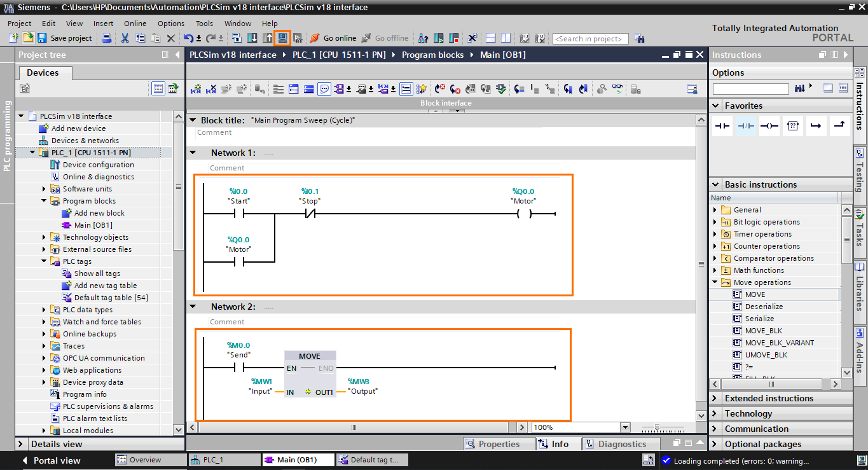Click the Upload from device icon

pyautogui.click(x=268, y=38)
